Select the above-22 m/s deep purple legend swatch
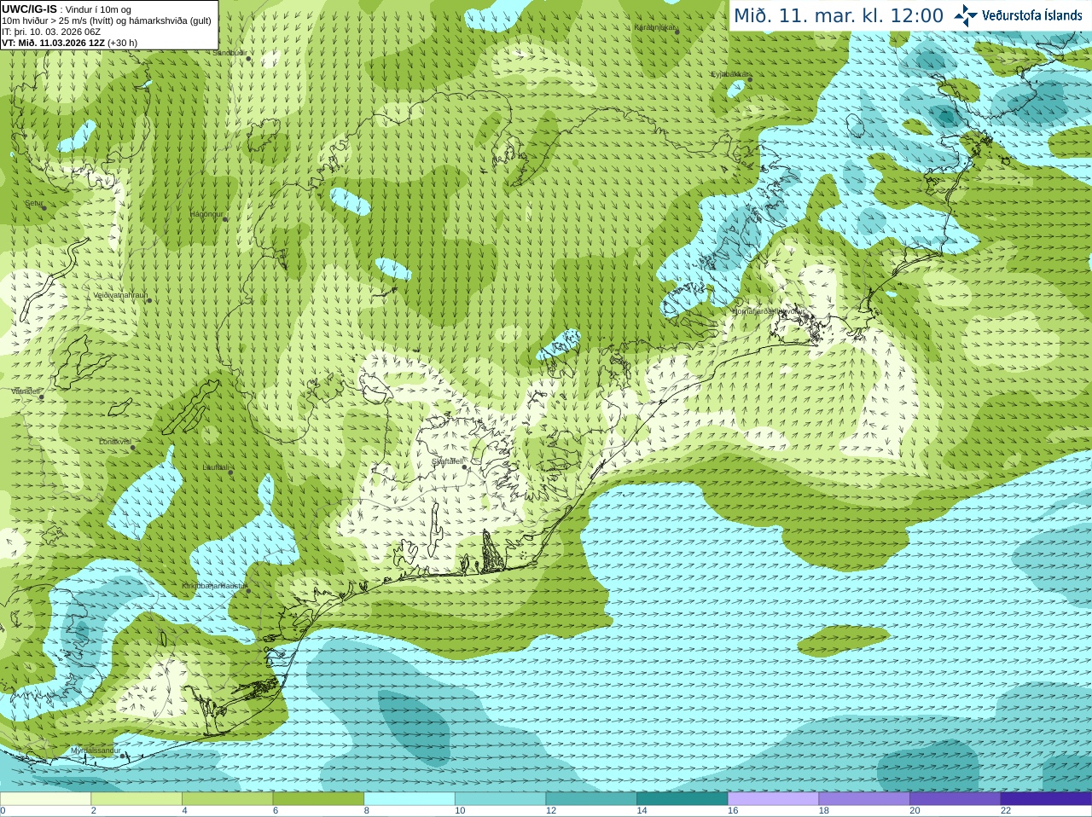1092x817 pixels. [x=1046, y=799]
